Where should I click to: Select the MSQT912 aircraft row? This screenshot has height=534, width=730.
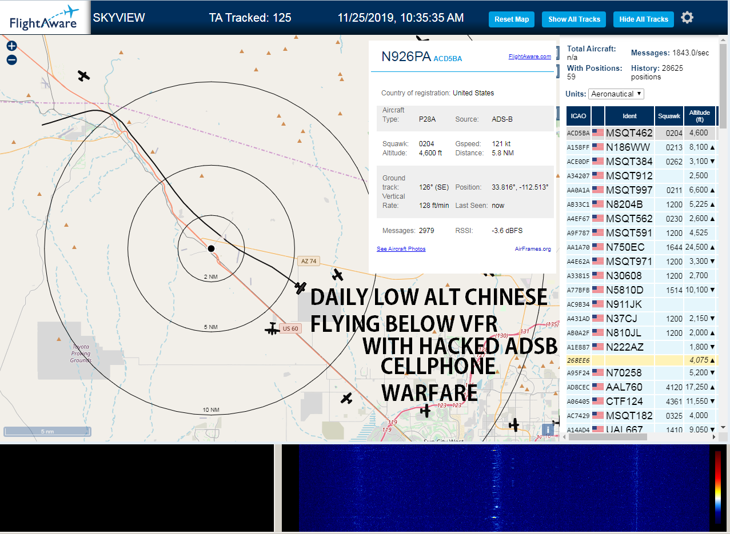click(x=641, y=175)
